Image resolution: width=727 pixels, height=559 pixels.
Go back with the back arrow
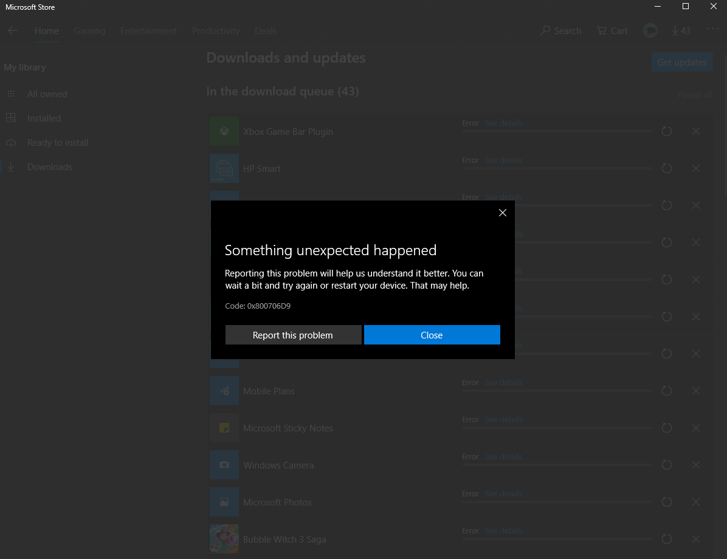[x=13, y=30]
